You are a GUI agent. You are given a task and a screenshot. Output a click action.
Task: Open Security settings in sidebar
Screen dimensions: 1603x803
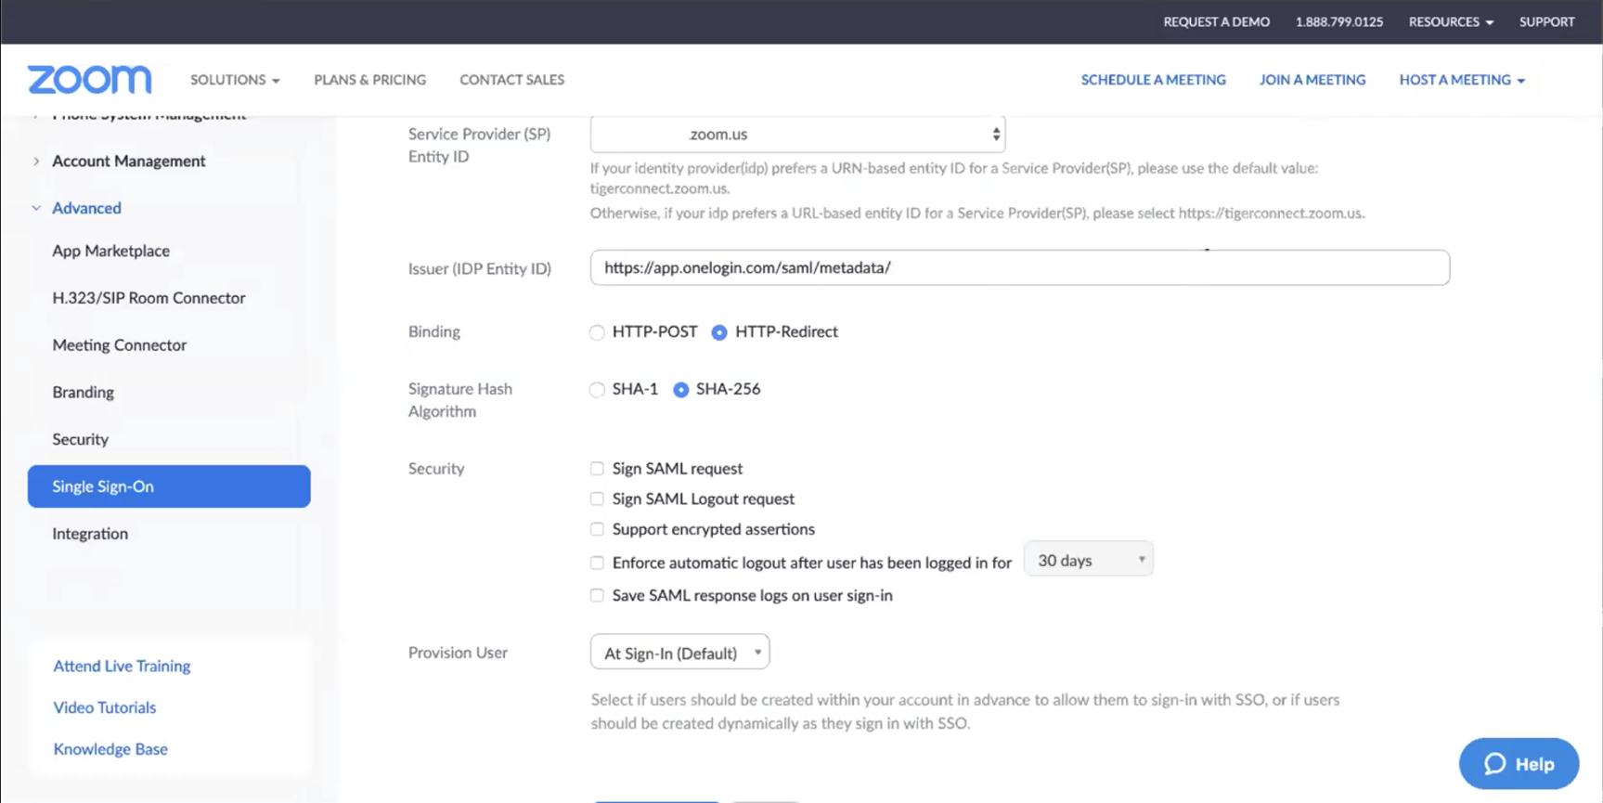click(80, 439)
